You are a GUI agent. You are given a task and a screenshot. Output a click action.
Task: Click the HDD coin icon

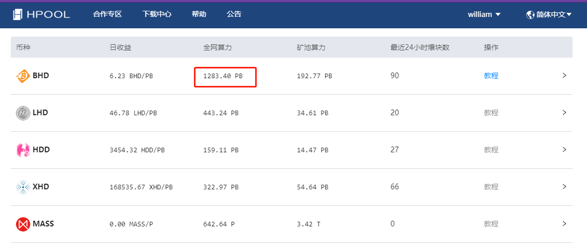(23, 150)
